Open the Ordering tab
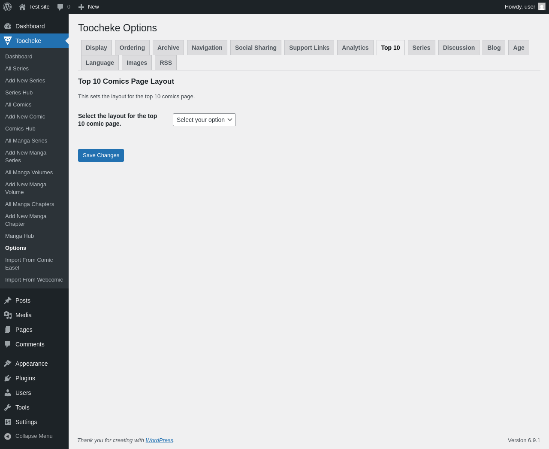The width and height of the screenshot is (549, 449). tap(132, 48)
